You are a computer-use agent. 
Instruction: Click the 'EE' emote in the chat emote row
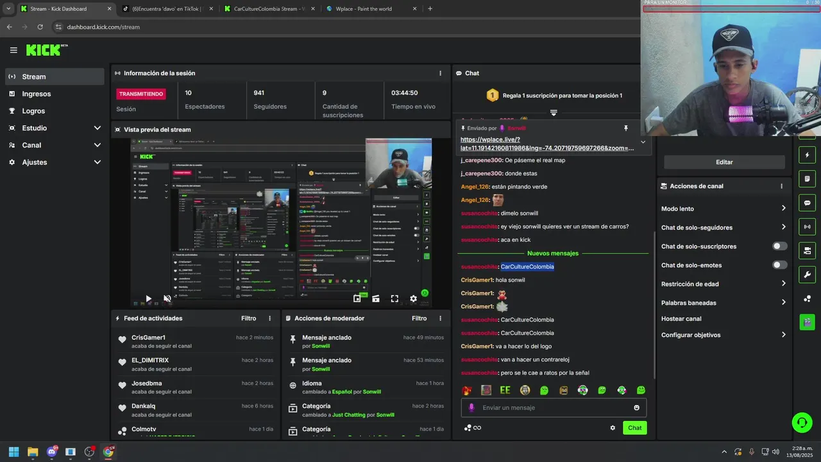pyautogui.click(x=505, y=390)
